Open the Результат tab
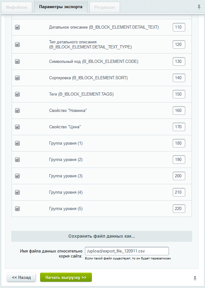Viewport: 205px width, 288px height. [105, 7]
